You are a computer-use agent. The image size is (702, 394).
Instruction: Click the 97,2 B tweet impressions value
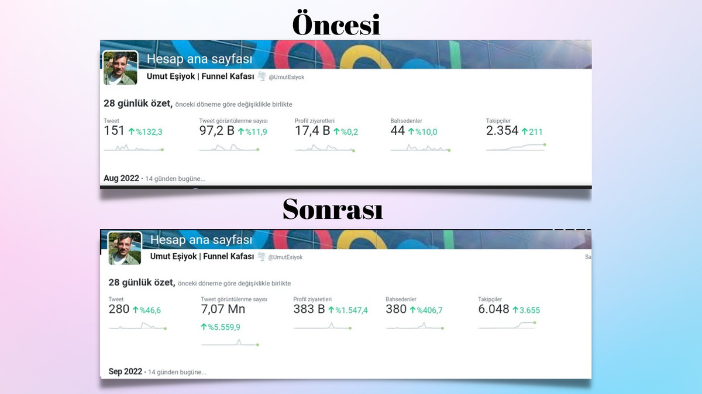point(217,131)
